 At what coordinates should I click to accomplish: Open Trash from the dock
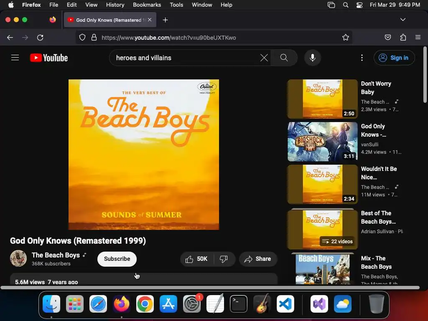[x=377, y=304]
